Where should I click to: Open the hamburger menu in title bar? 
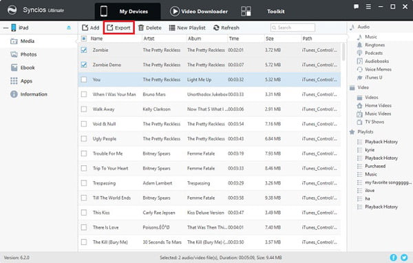[x=368, y=7]
